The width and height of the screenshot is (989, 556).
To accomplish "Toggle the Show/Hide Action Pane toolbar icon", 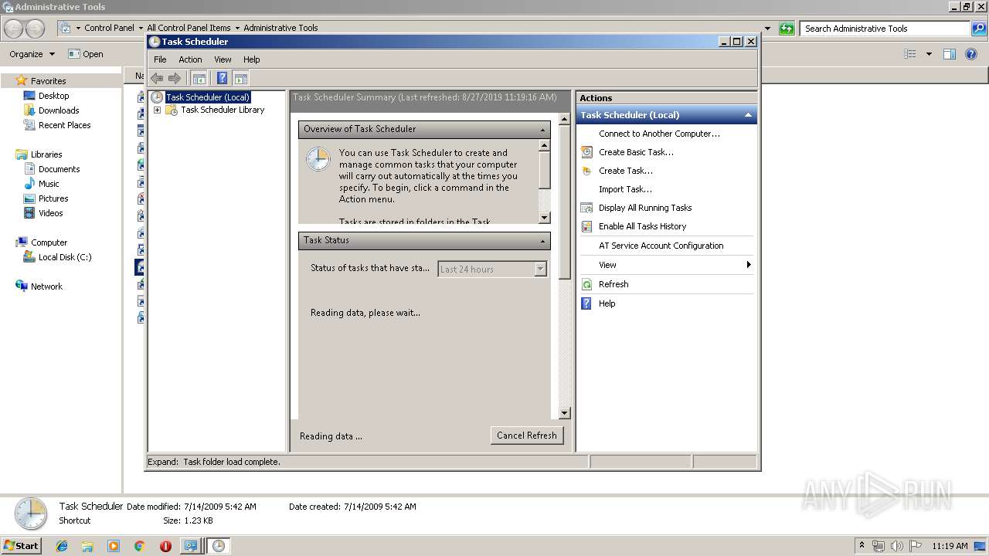I will pos(241,78).
